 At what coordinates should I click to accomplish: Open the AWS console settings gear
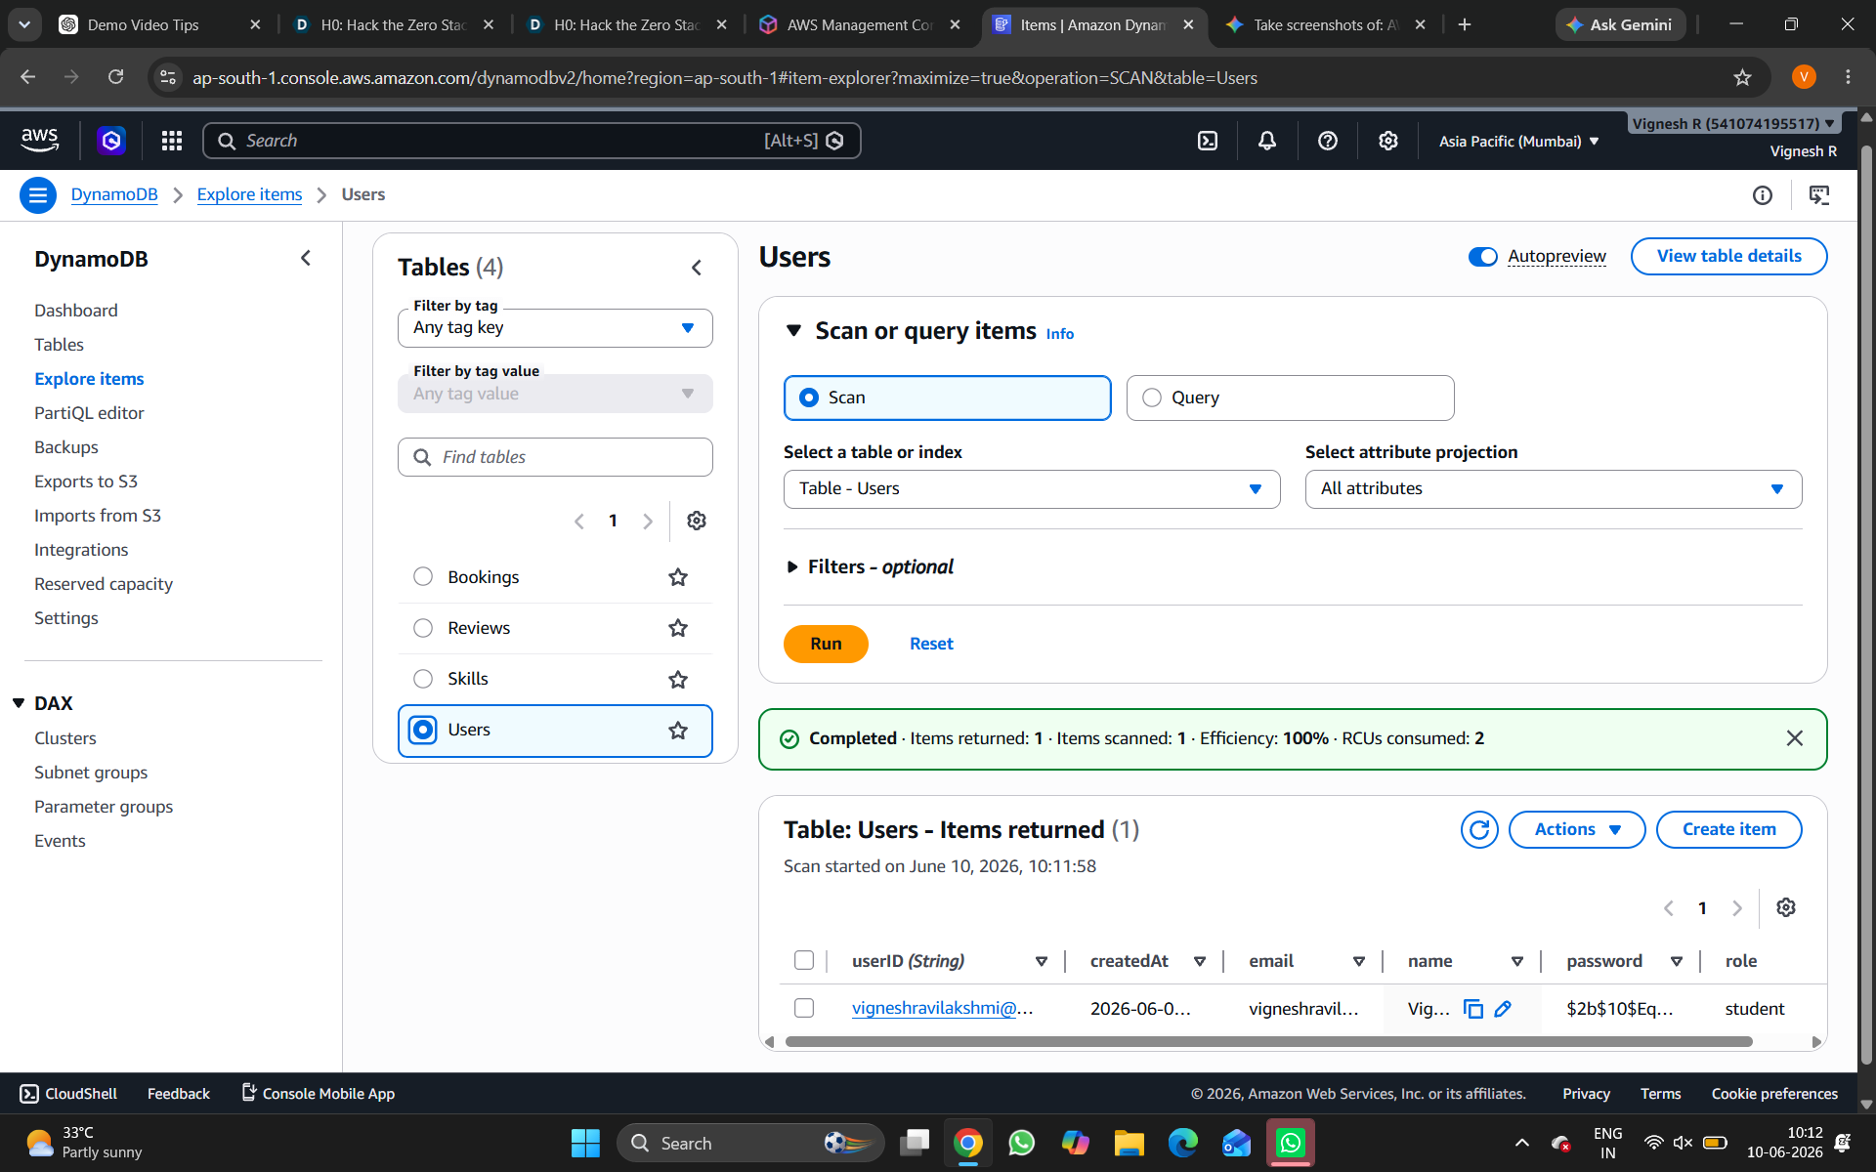(x=1387, y=141)
